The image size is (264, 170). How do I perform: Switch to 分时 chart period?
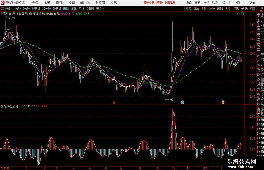[9, 9]
